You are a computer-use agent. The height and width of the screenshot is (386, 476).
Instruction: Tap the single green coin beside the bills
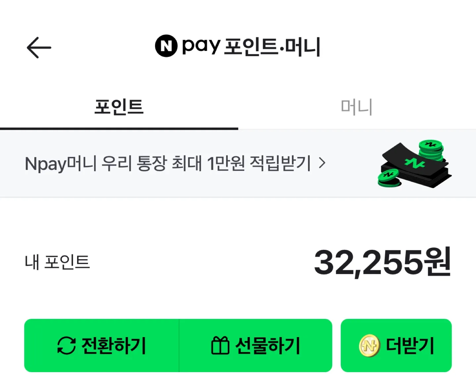click(x=389, y=178)
